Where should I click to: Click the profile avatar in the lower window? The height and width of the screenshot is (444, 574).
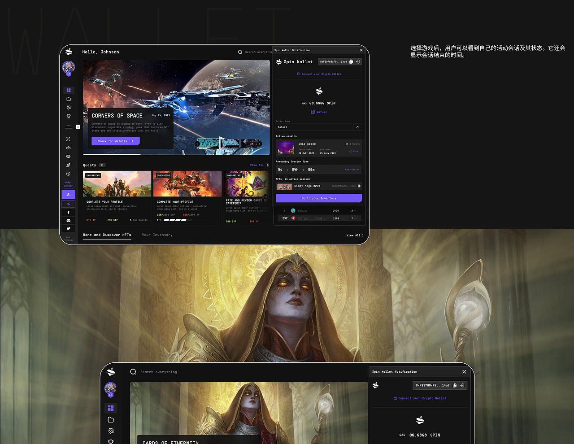(111, 390)
